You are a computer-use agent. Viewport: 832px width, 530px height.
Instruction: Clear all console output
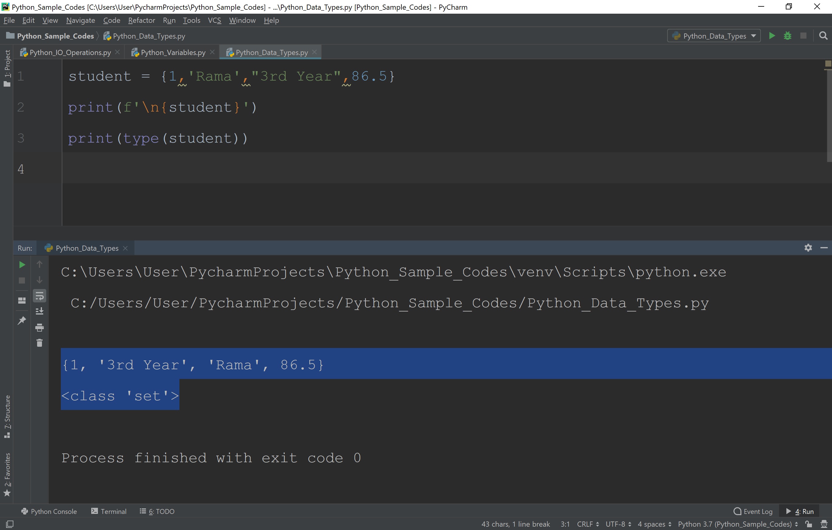point(40,343)
